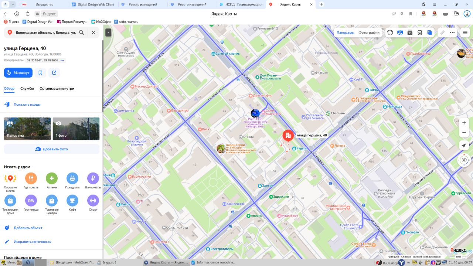Clear the search field with the X
The image size is (473, 266).
[93, 33]
